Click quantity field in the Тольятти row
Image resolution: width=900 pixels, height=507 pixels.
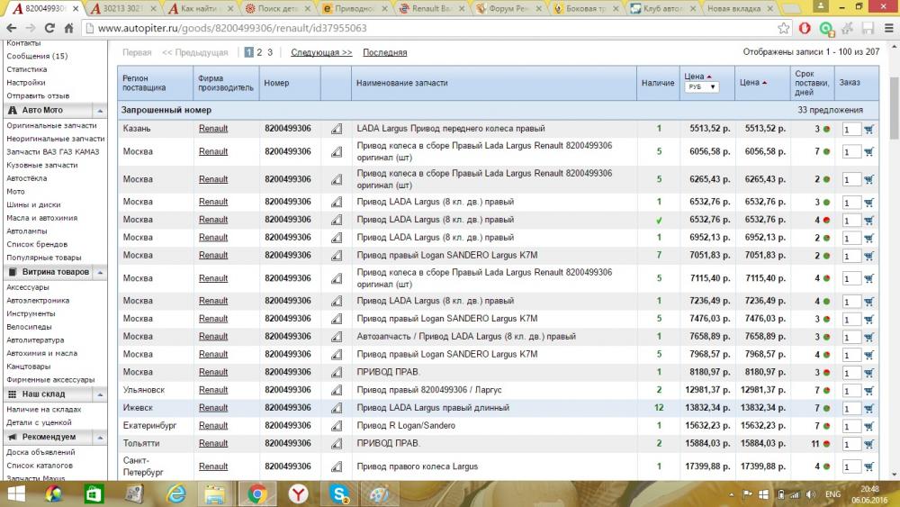point(851,445)
